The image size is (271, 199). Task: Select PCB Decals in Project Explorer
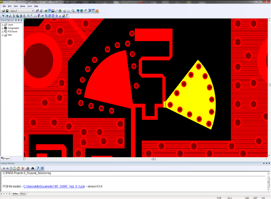click(12, 32)
